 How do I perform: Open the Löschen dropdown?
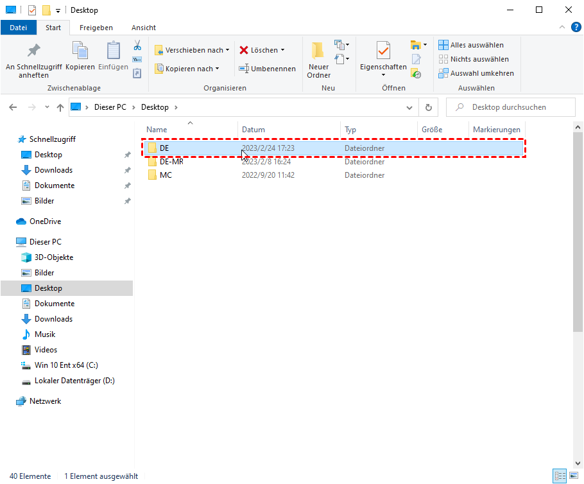282,50
